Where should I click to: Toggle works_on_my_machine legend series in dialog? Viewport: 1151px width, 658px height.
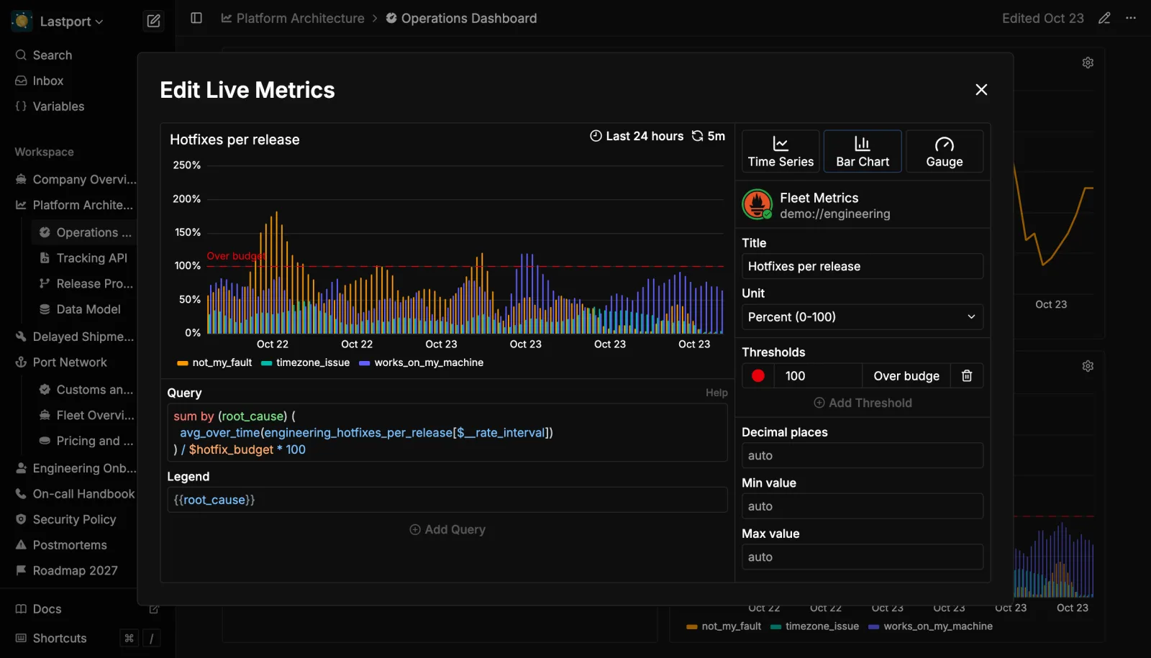(x=421, y=362)
